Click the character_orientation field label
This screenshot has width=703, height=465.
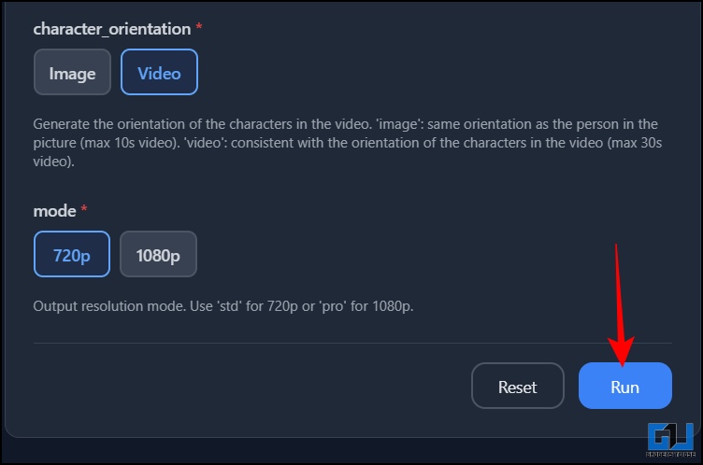click(x=111, y=29)
